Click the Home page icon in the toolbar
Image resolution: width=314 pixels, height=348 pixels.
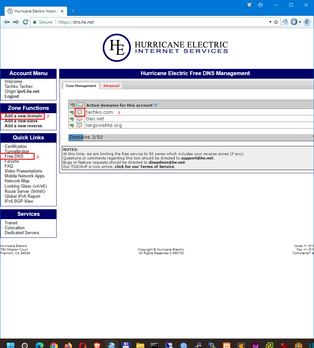[286, 22]
